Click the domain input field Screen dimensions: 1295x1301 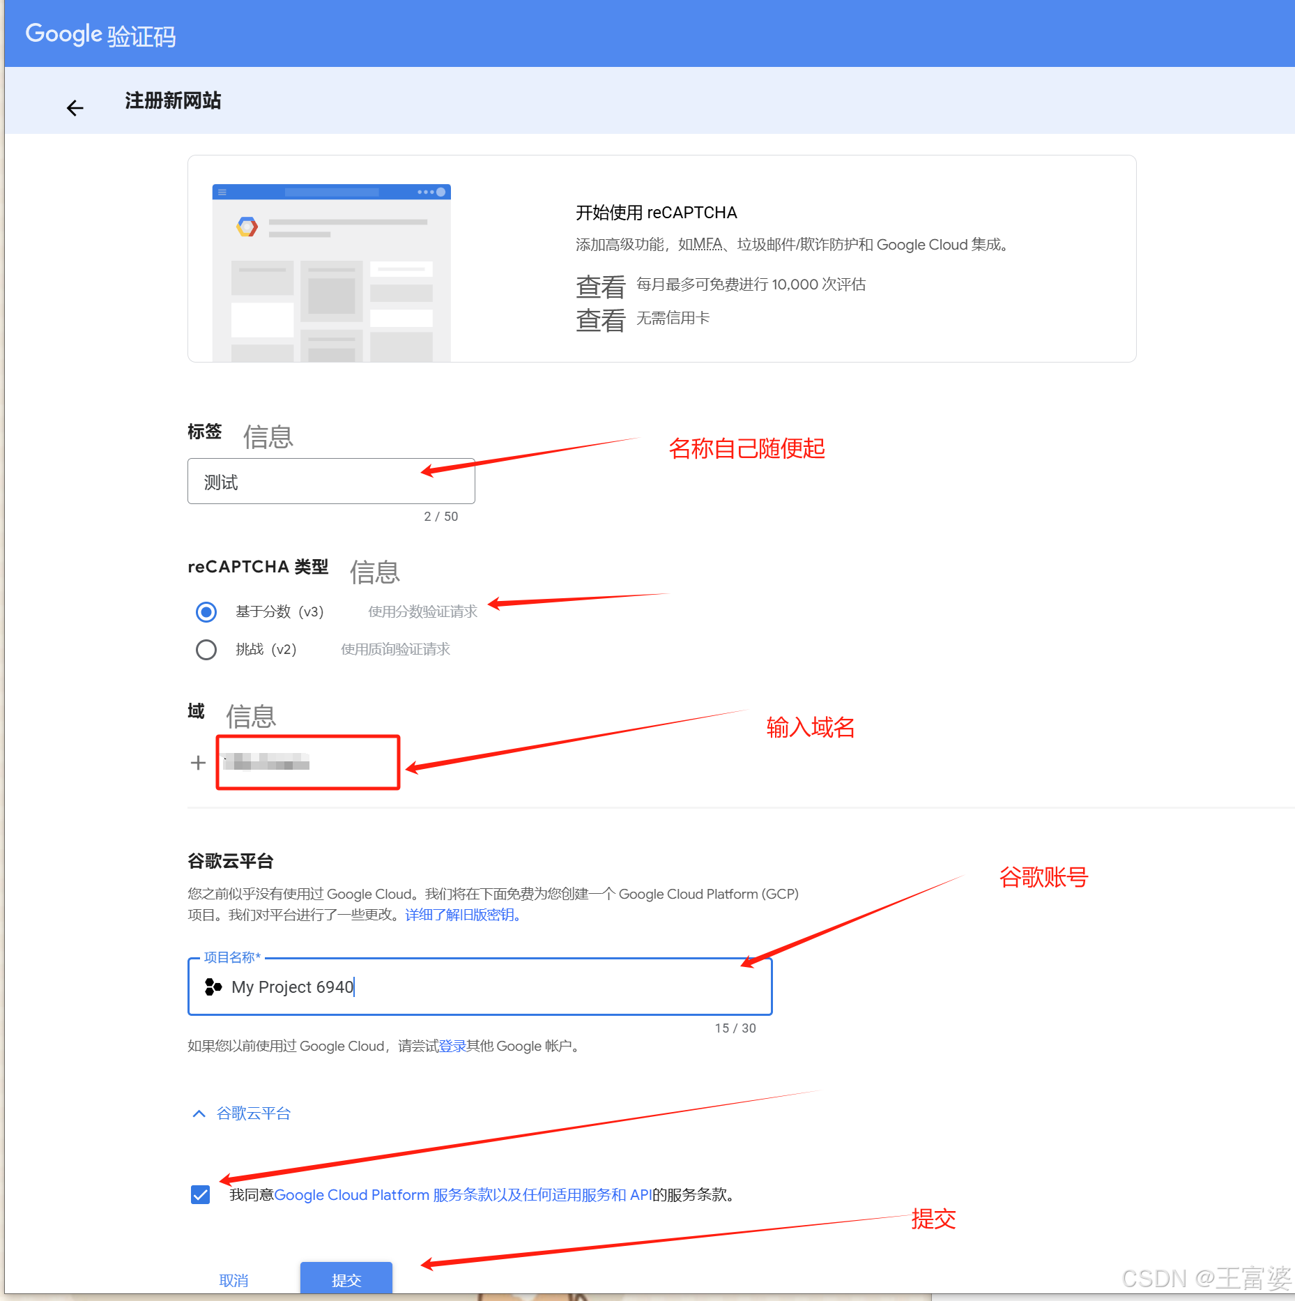click(308, 762)
